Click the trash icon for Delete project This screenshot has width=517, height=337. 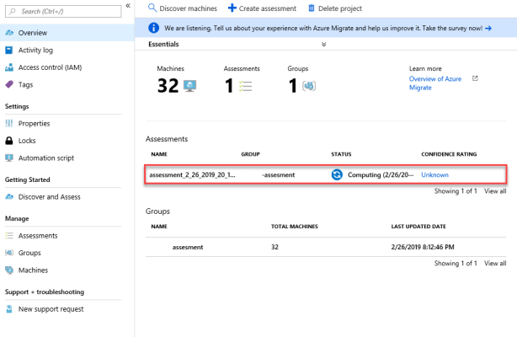[312, 8]
